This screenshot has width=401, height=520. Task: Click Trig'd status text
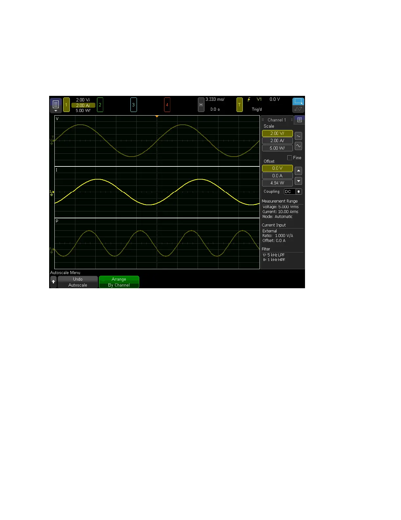[x=257, y=109]
